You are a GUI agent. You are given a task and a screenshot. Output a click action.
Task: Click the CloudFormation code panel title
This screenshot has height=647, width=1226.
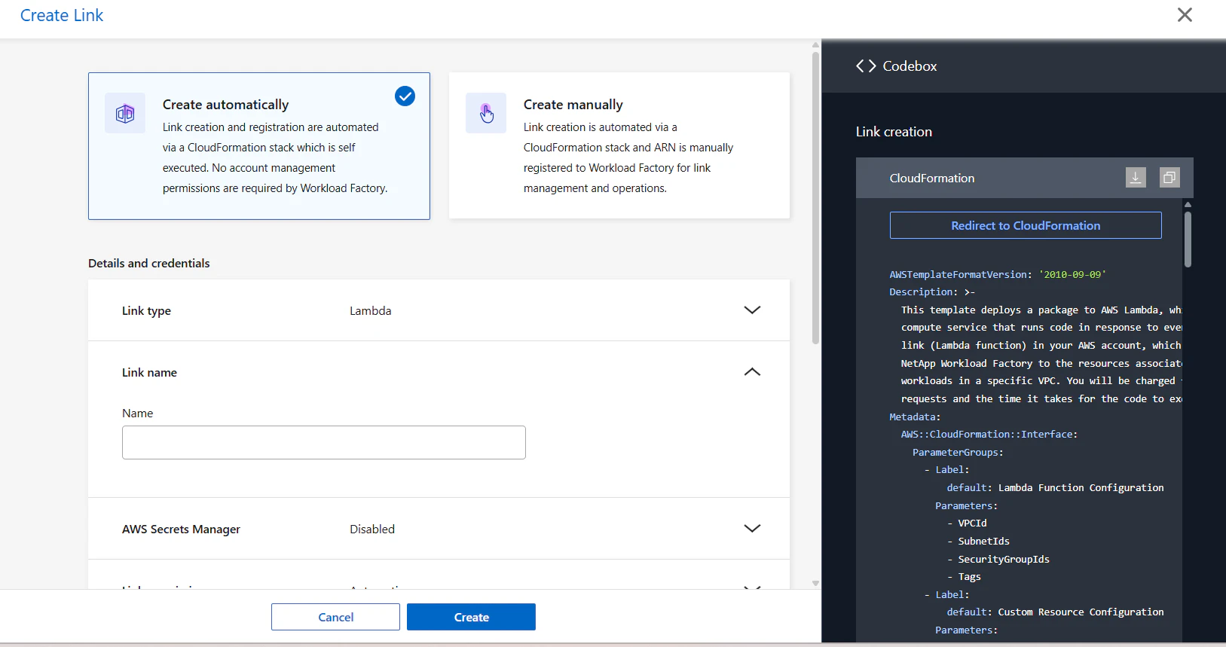(x=932, y=179)
